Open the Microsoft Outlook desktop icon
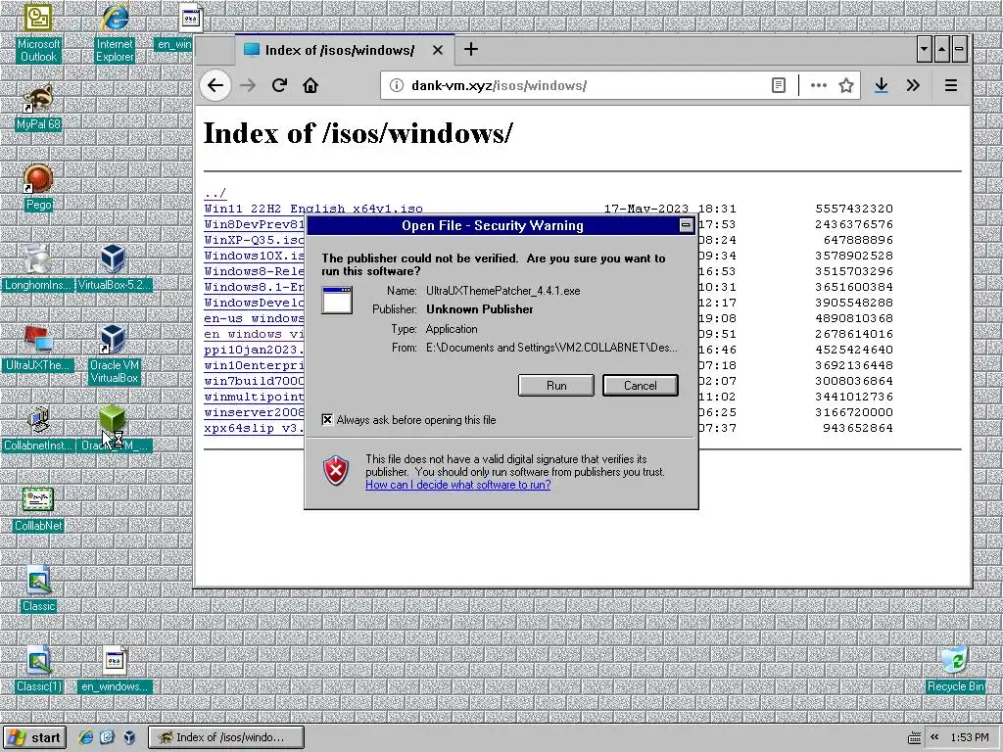Screen dimensions: 1003x752 point(38,32)
